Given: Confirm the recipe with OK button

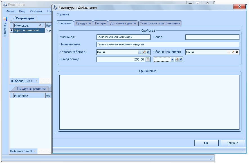Looking at the screenshot, I should click(x=206, y=143).
